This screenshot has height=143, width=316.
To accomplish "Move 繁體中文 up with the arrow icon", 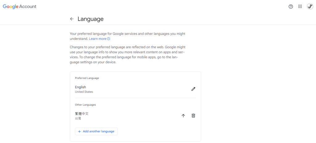I will click(183, 116).
